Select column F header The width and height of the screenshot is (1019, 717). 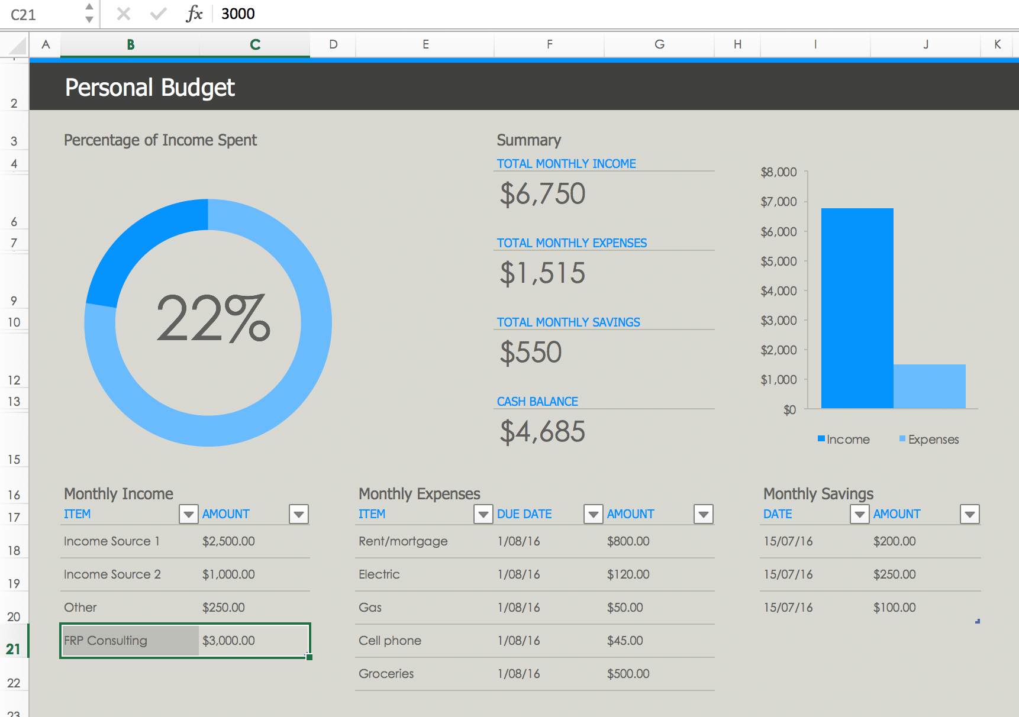(x=550, y=44)
